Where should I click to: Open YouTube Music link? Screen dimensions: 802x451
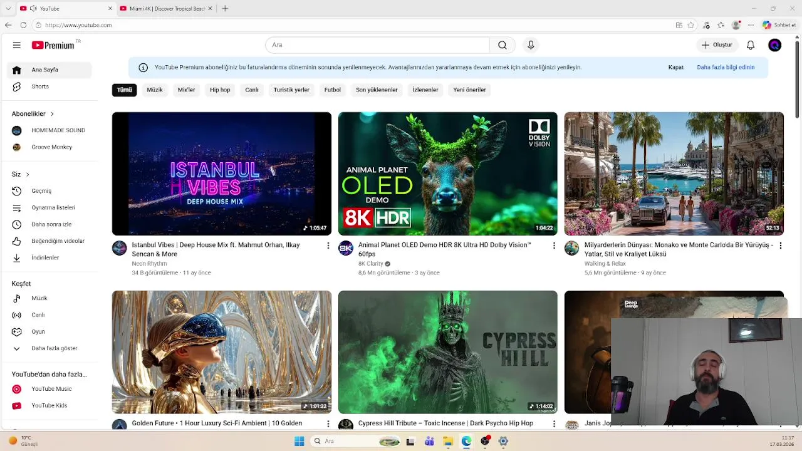click(50, 389)
